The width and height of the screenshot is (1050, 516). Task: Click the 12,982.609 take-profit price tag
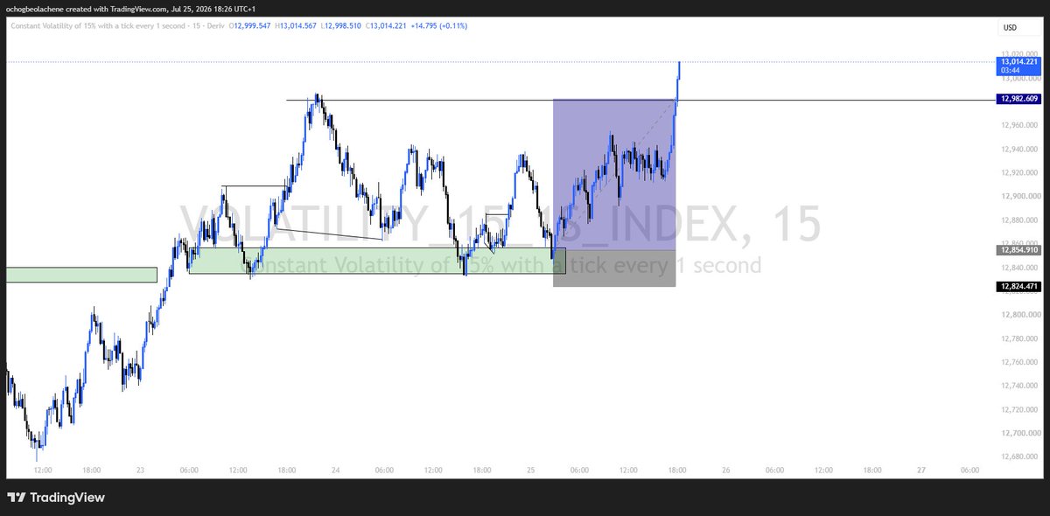point(1018,100)
